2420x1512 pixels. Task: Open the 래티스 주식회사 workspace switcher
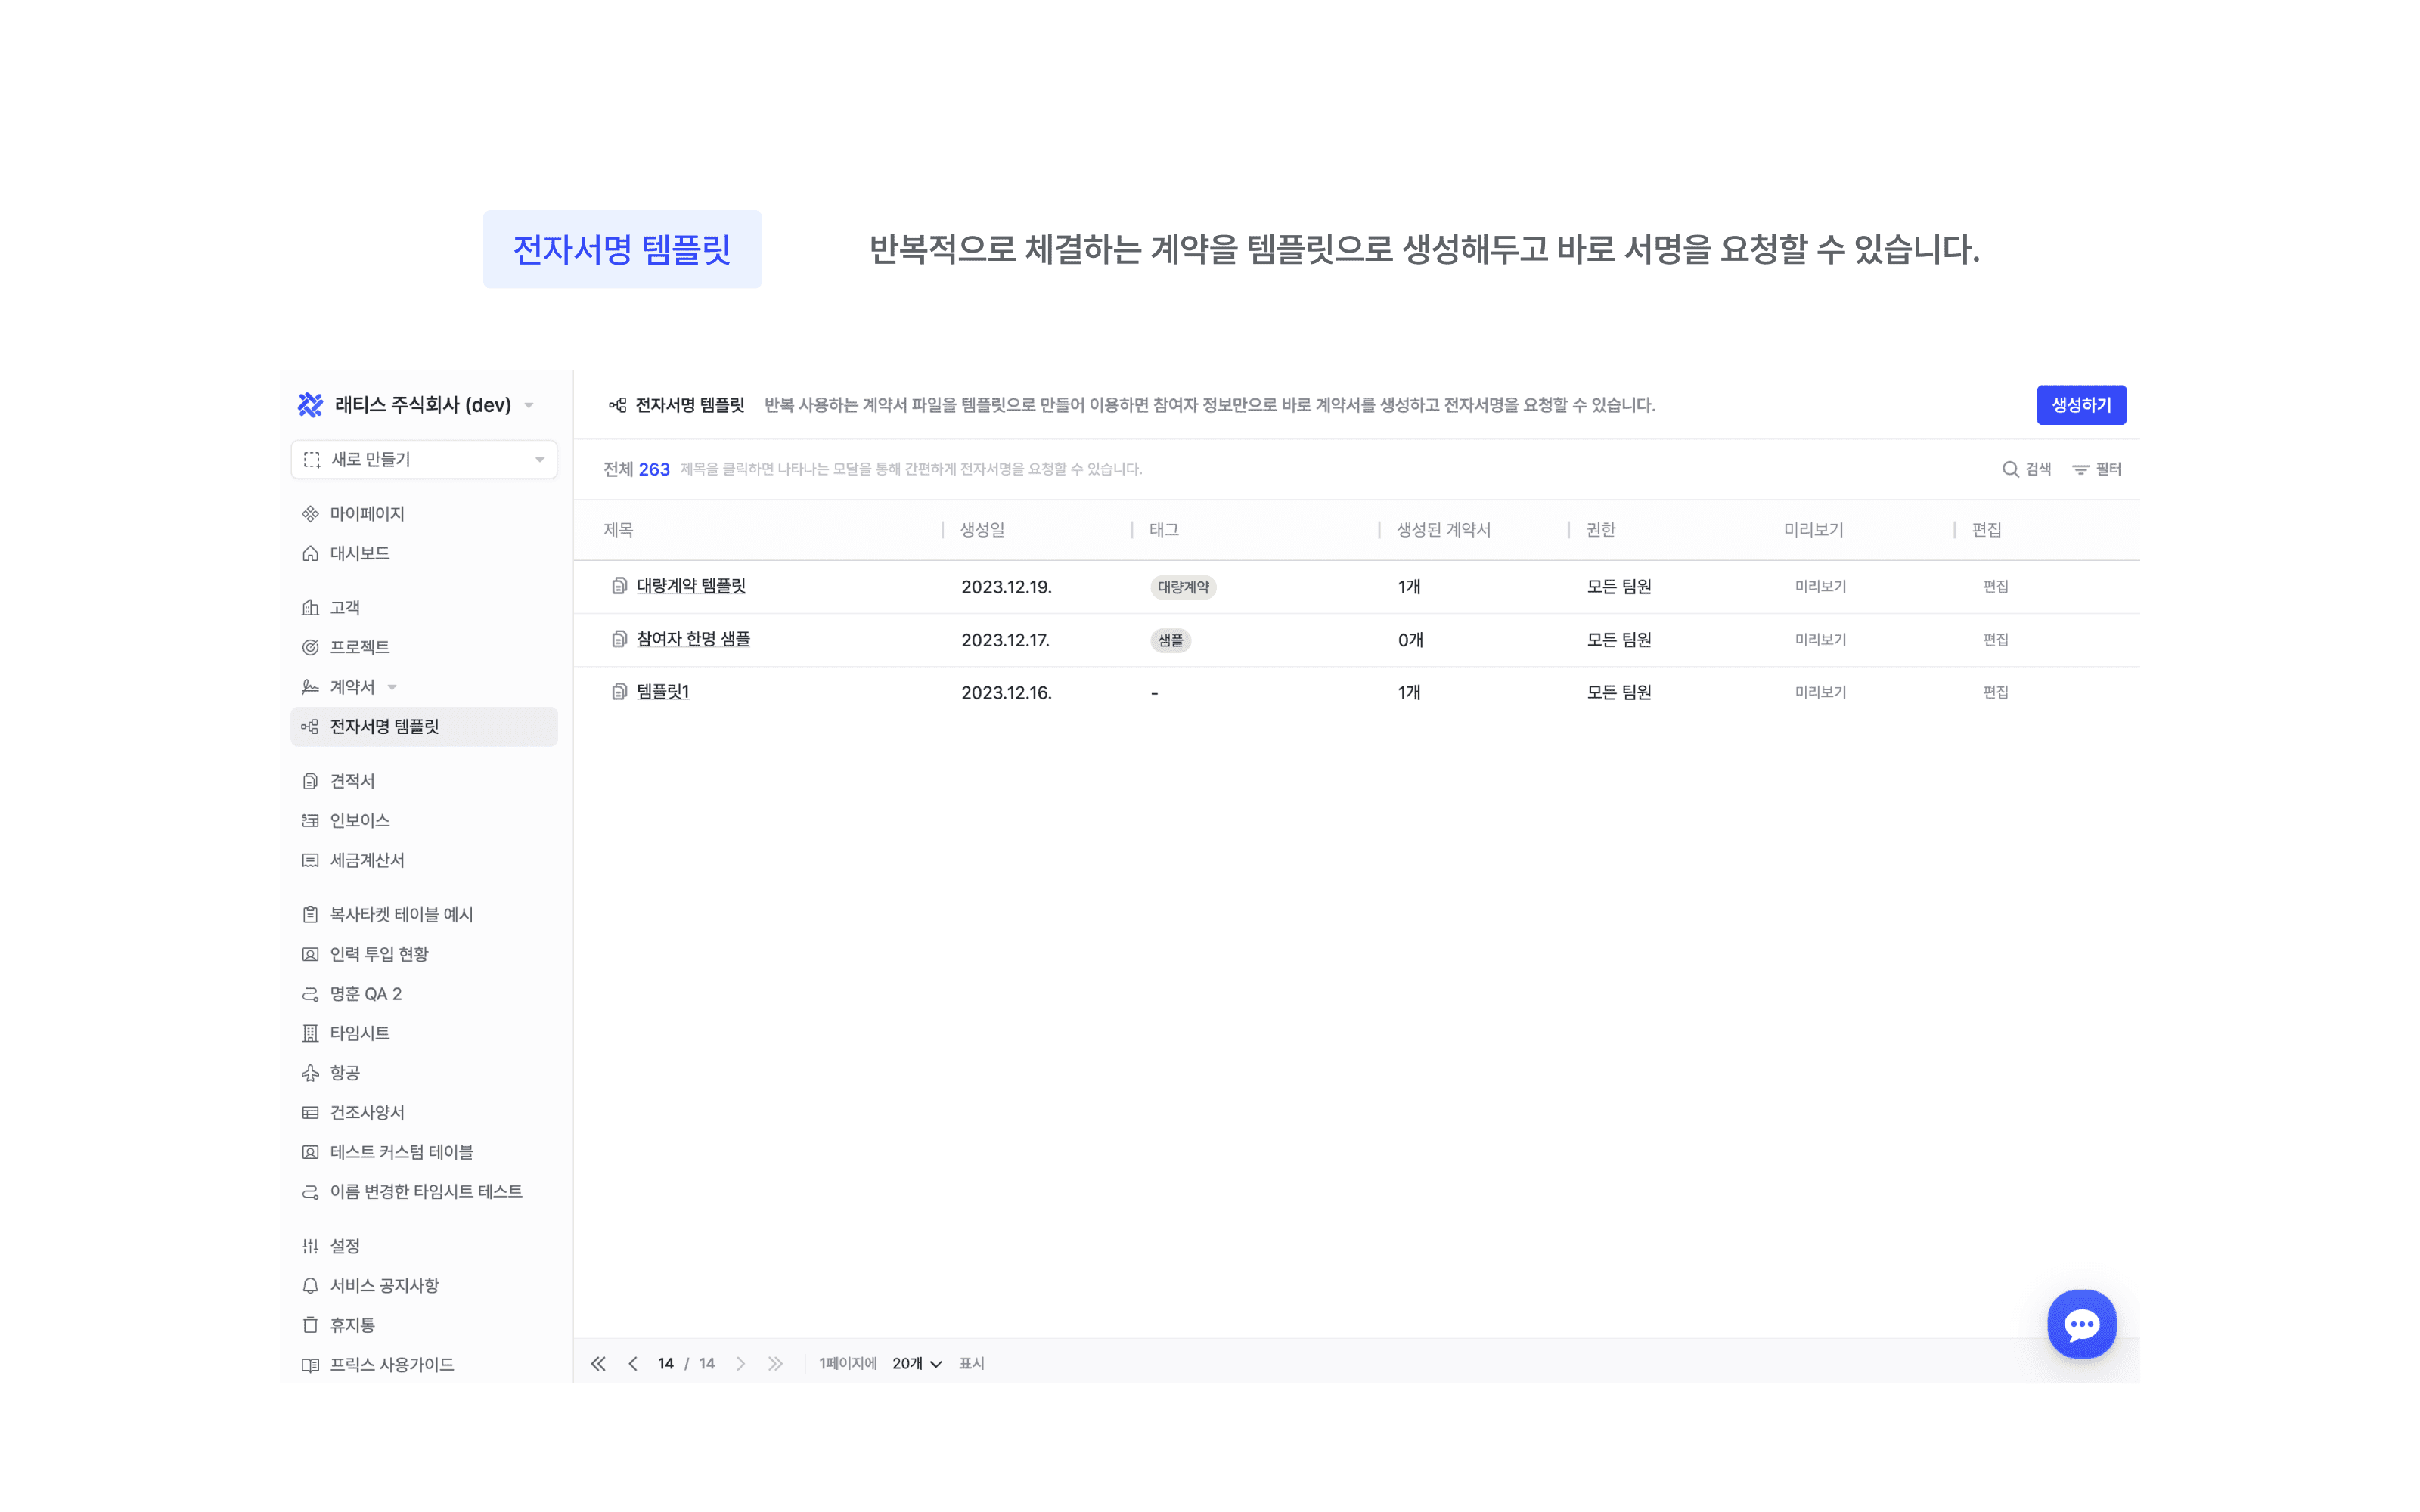422,405
